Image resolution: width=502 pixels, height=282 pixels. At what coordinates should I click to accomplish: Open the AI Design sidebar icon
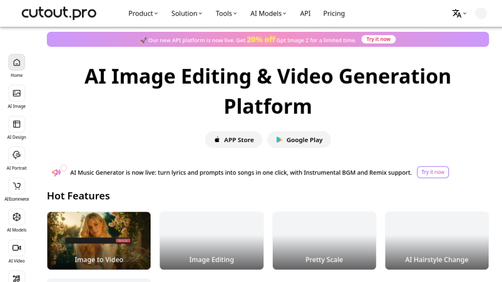coord(17,124)
